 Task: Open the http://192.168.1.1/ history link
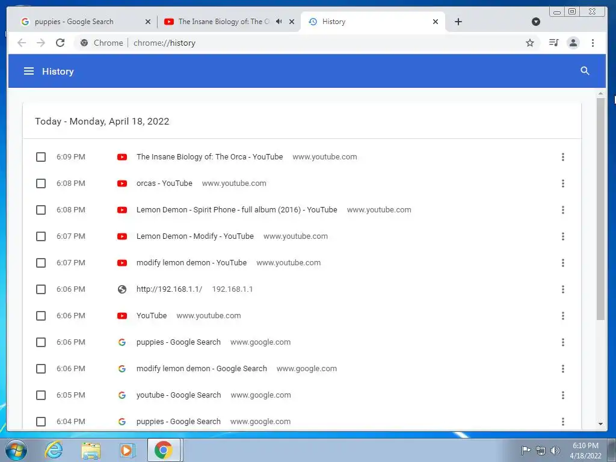pos(169,289)
